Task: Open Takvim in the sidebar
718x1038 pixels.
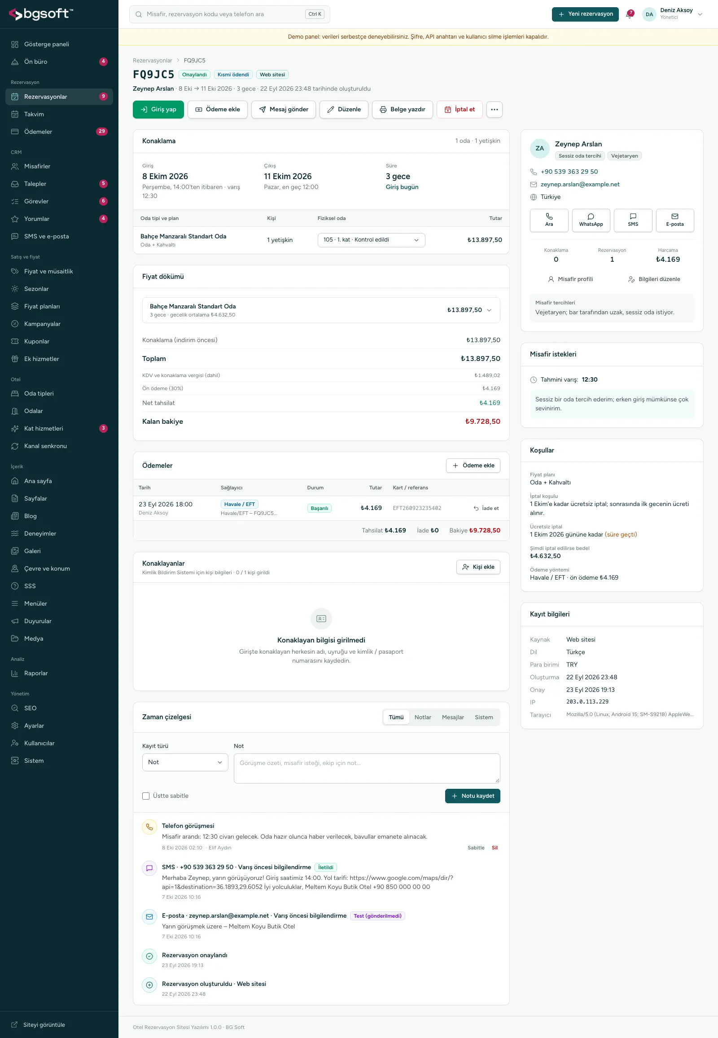Action: [x=59, y=114]
